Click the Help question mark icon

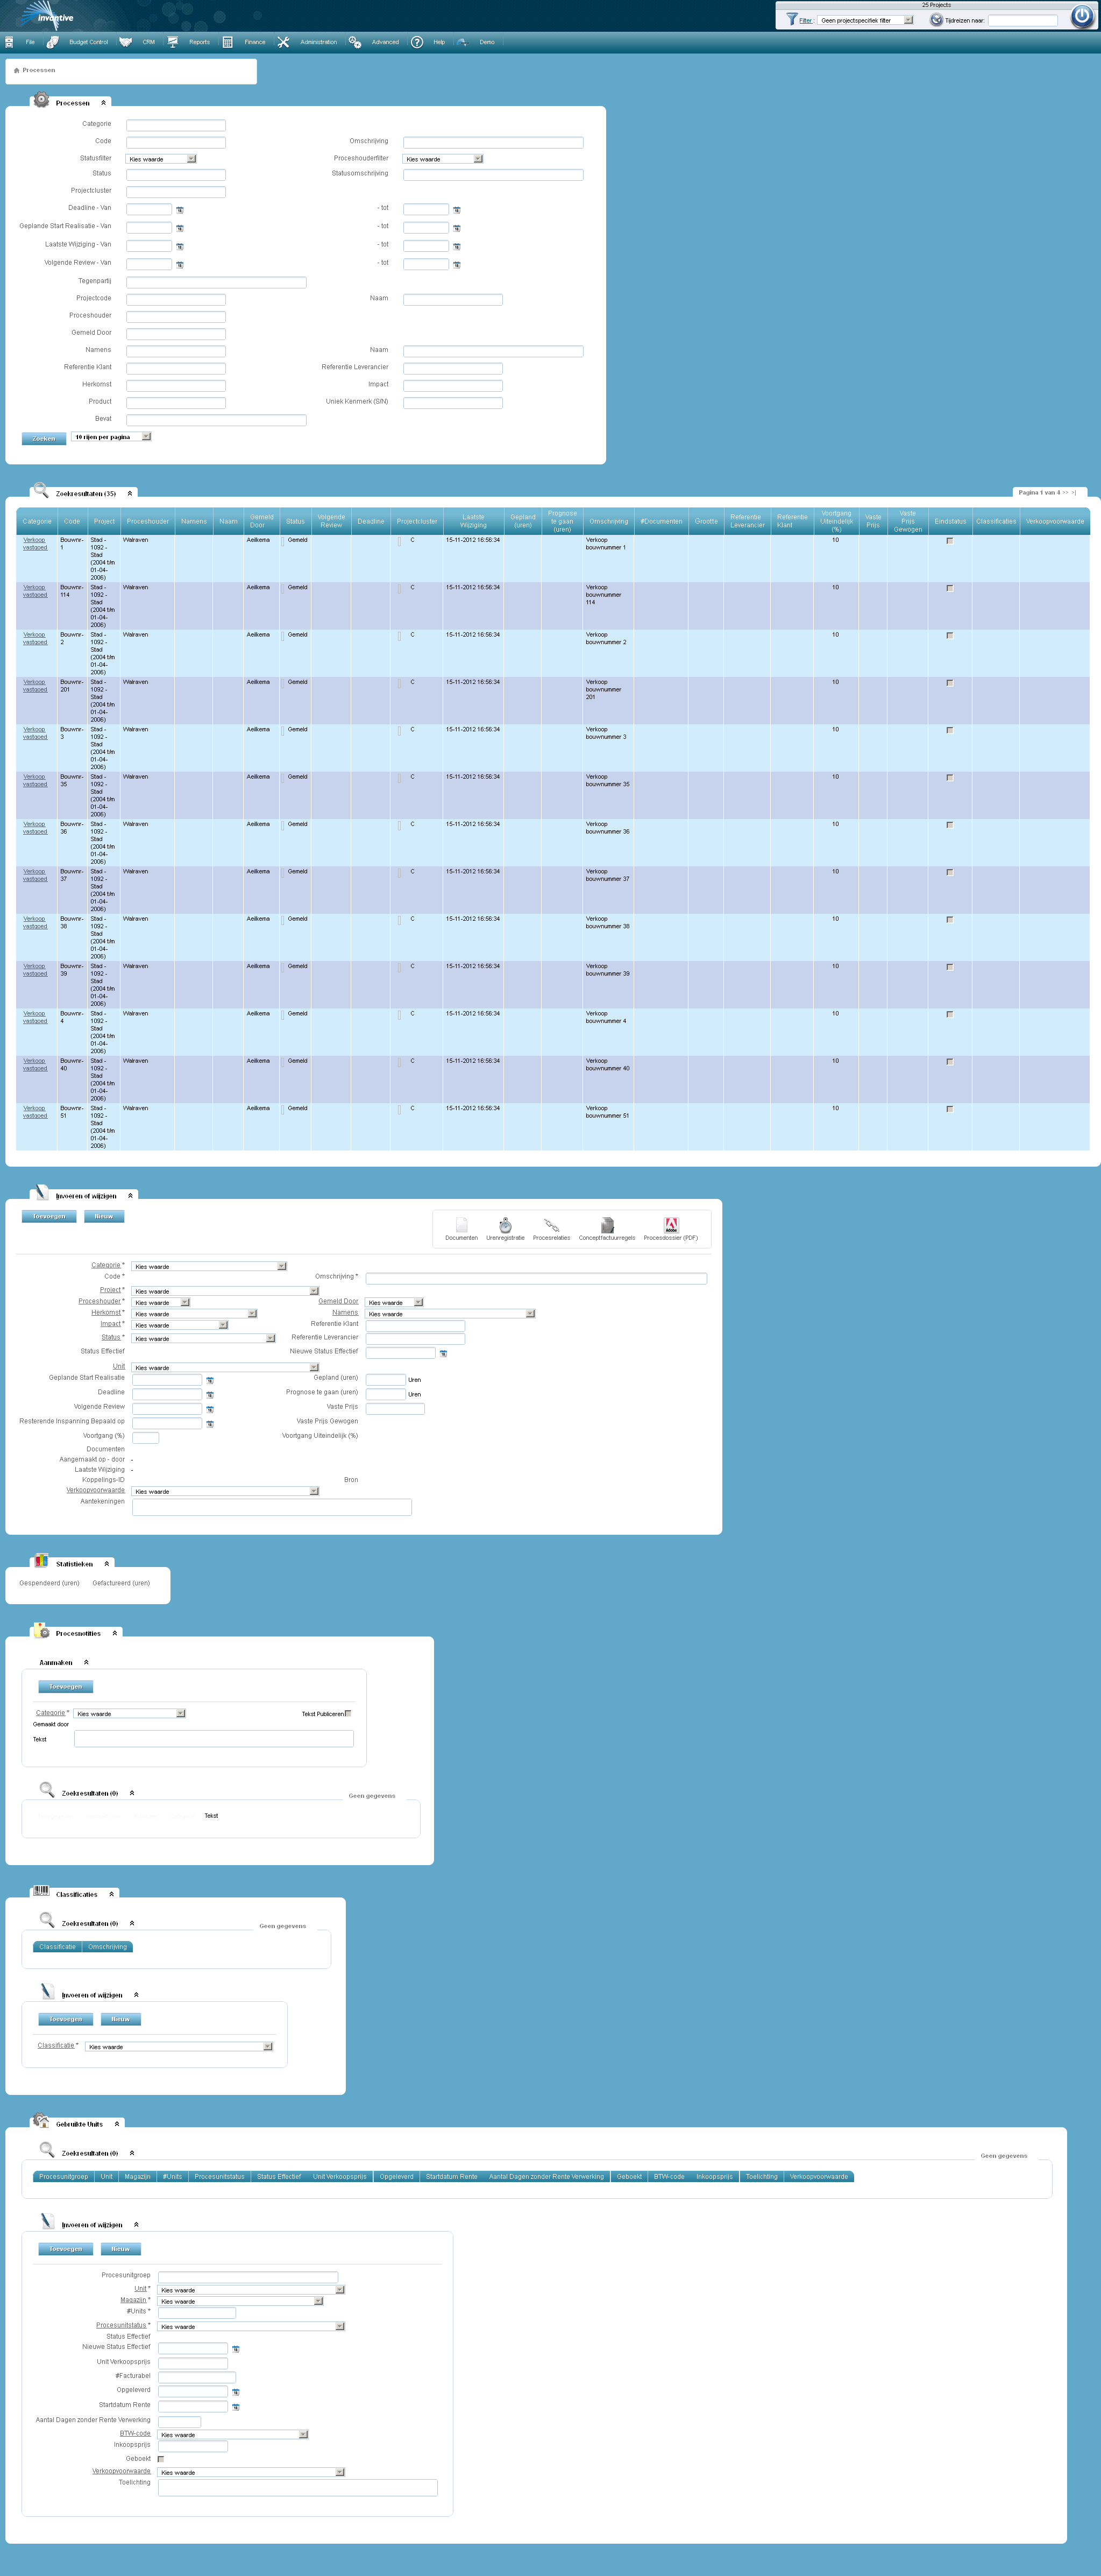[417, 42]
